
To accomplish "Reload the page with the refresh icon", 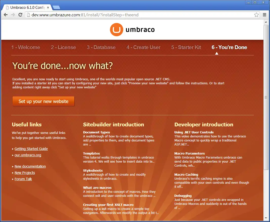I will click(x=20, y=15).
